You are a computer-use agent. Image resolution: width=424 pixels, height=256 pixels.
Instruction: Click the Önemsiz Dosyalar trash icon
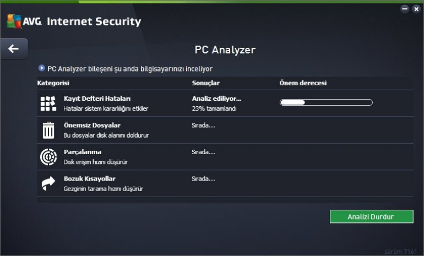(48, 130)
